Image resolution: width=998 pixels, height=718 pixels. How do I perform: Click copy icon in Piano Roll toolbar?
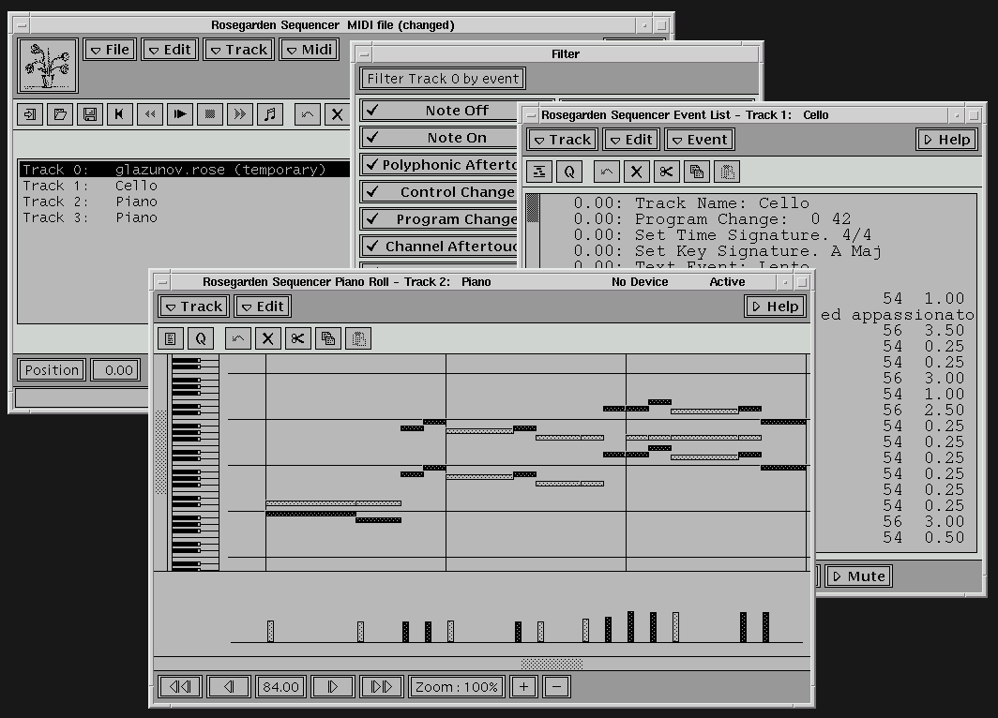328,338
